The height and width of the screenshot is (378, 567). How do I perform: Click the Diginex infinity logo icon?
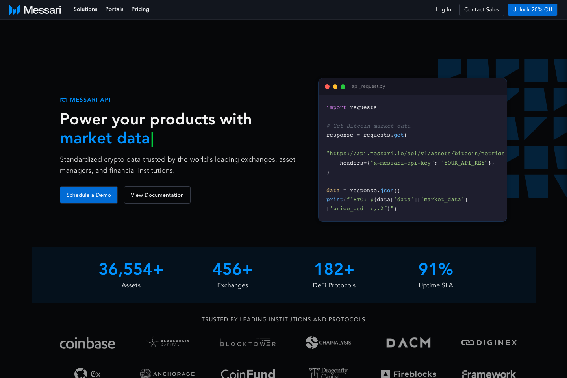(467, 343)
